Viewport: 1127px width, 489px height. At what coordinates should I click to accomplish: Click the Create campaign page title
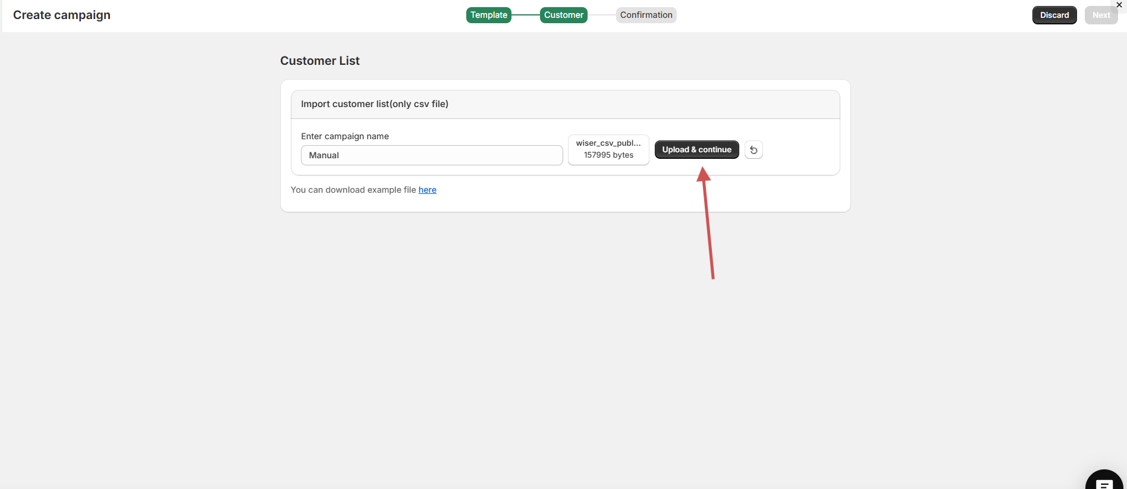tap(62, 15)
